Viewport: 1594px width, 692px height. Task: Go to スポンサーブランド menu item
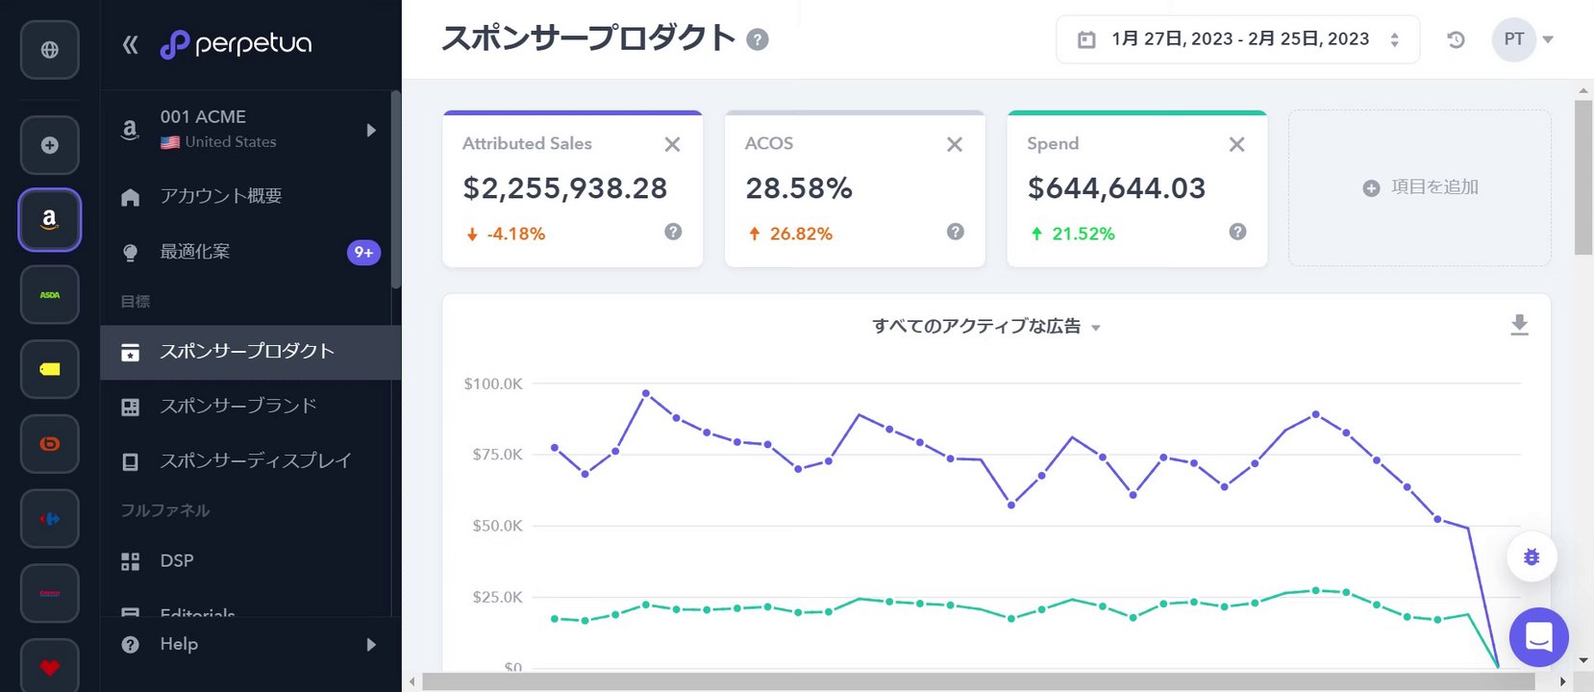[238, 406]
